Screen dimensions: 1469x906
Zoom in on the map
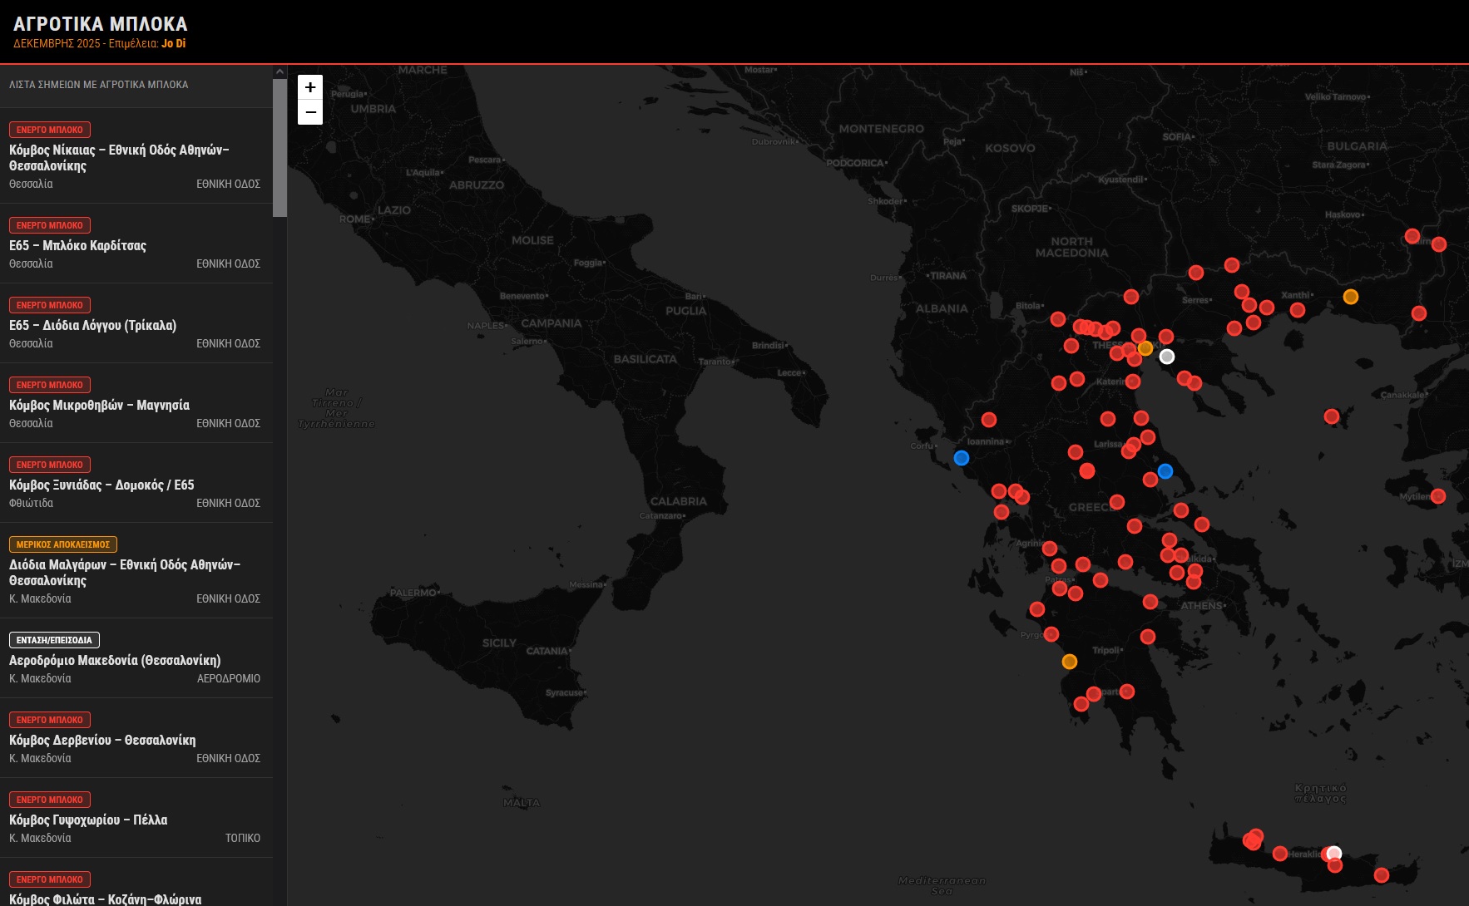coord(310,87)
